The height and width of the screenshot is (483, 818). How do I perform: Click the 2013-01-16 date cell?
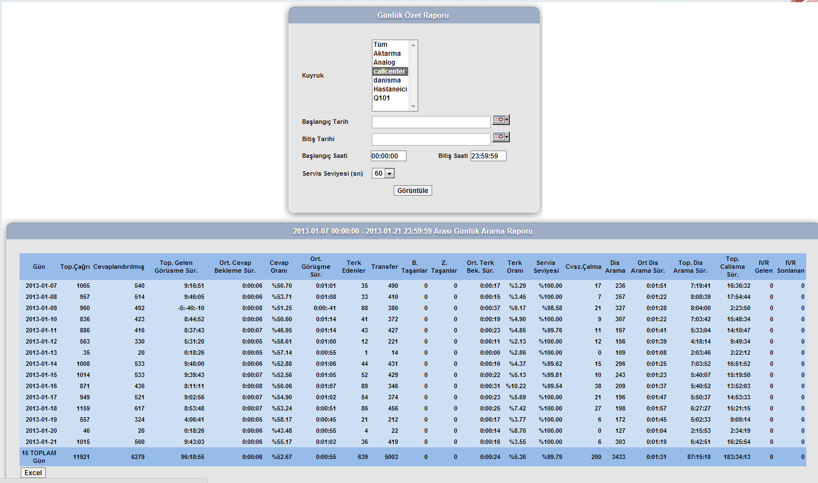pyautogui.click(x=41, y=386)
